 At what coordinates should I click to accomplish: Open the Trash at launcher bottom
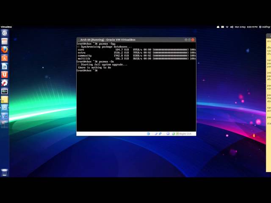(5, 173)
